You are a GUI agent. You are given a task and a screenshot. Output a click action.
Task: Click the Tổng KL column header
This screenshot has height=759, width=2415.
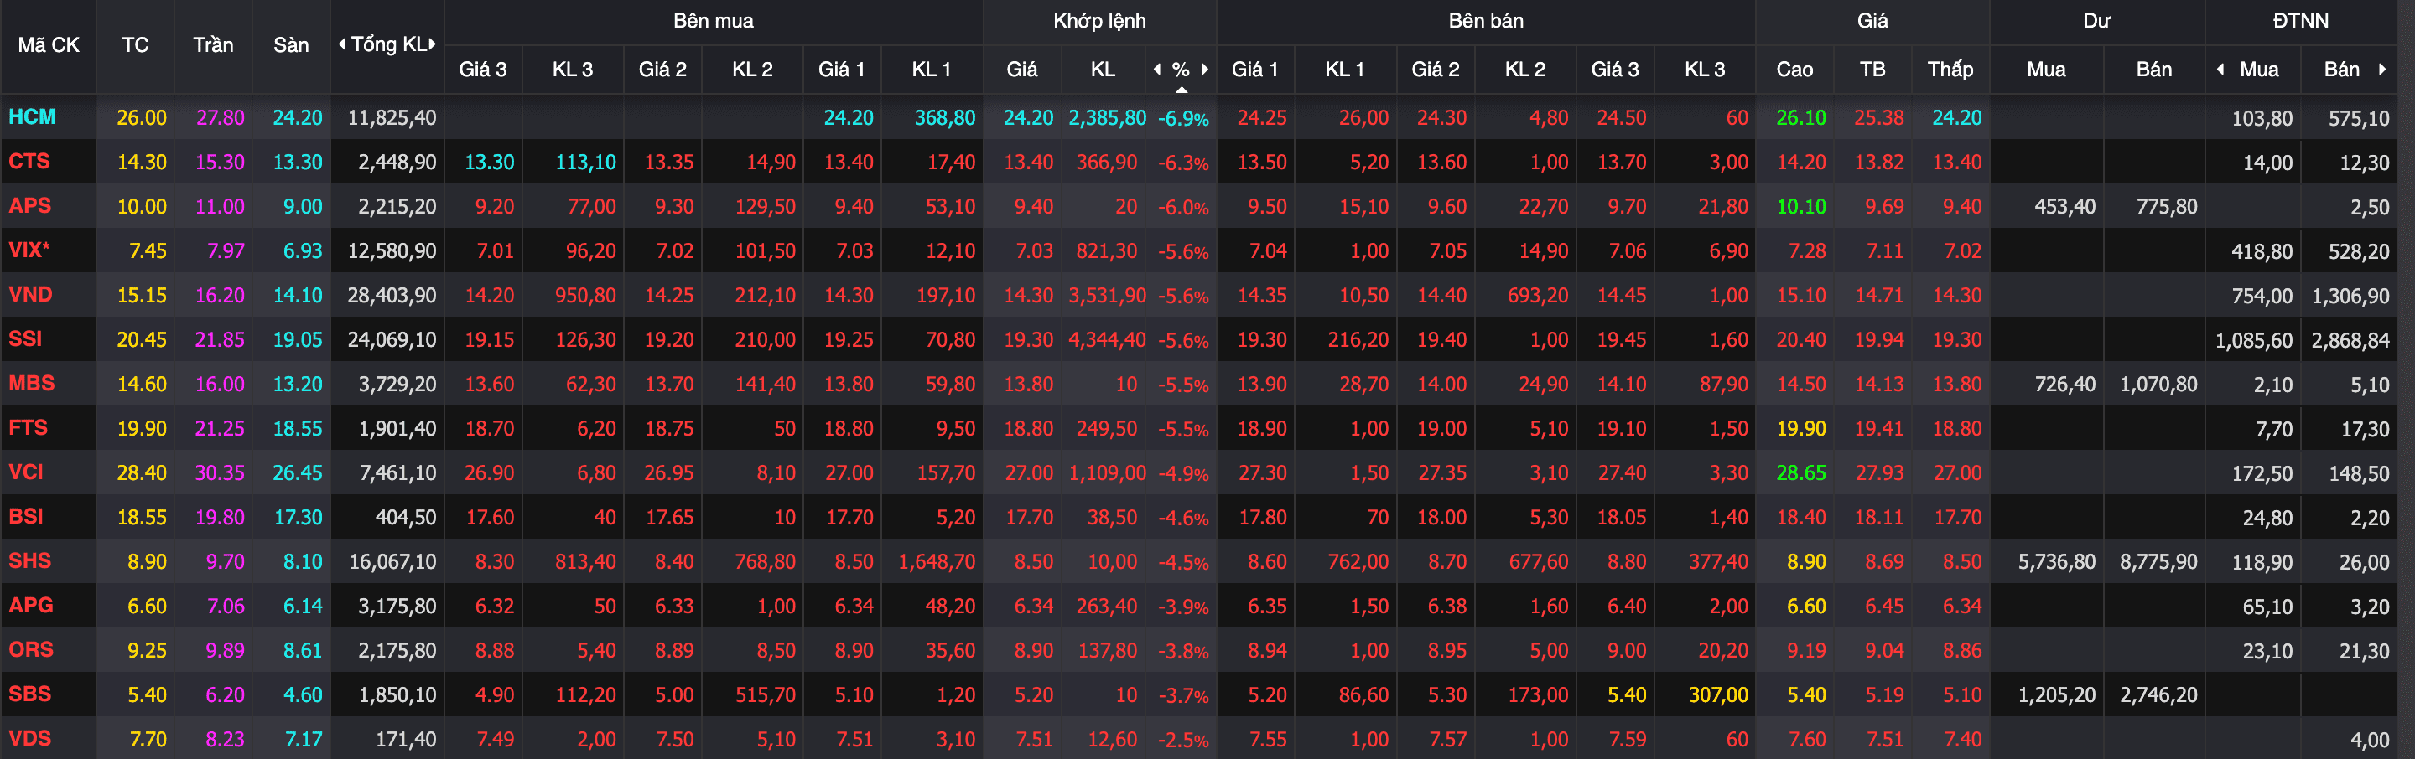[x=388, y=44]
